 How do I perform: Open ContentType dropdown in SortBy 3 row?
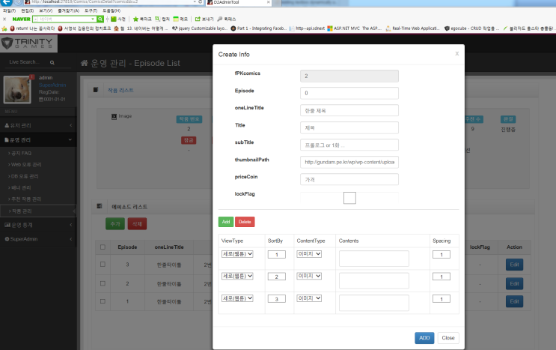click(x=309, y=298)
